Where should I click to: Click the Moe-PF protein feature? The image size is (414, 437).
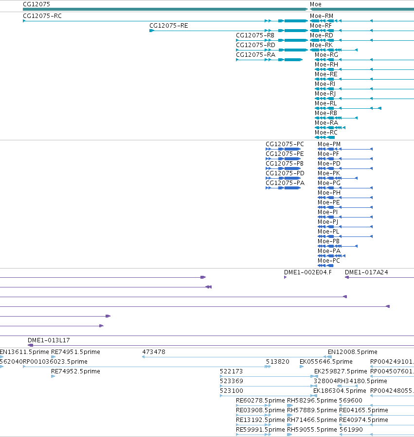click(x=328, y=154)
